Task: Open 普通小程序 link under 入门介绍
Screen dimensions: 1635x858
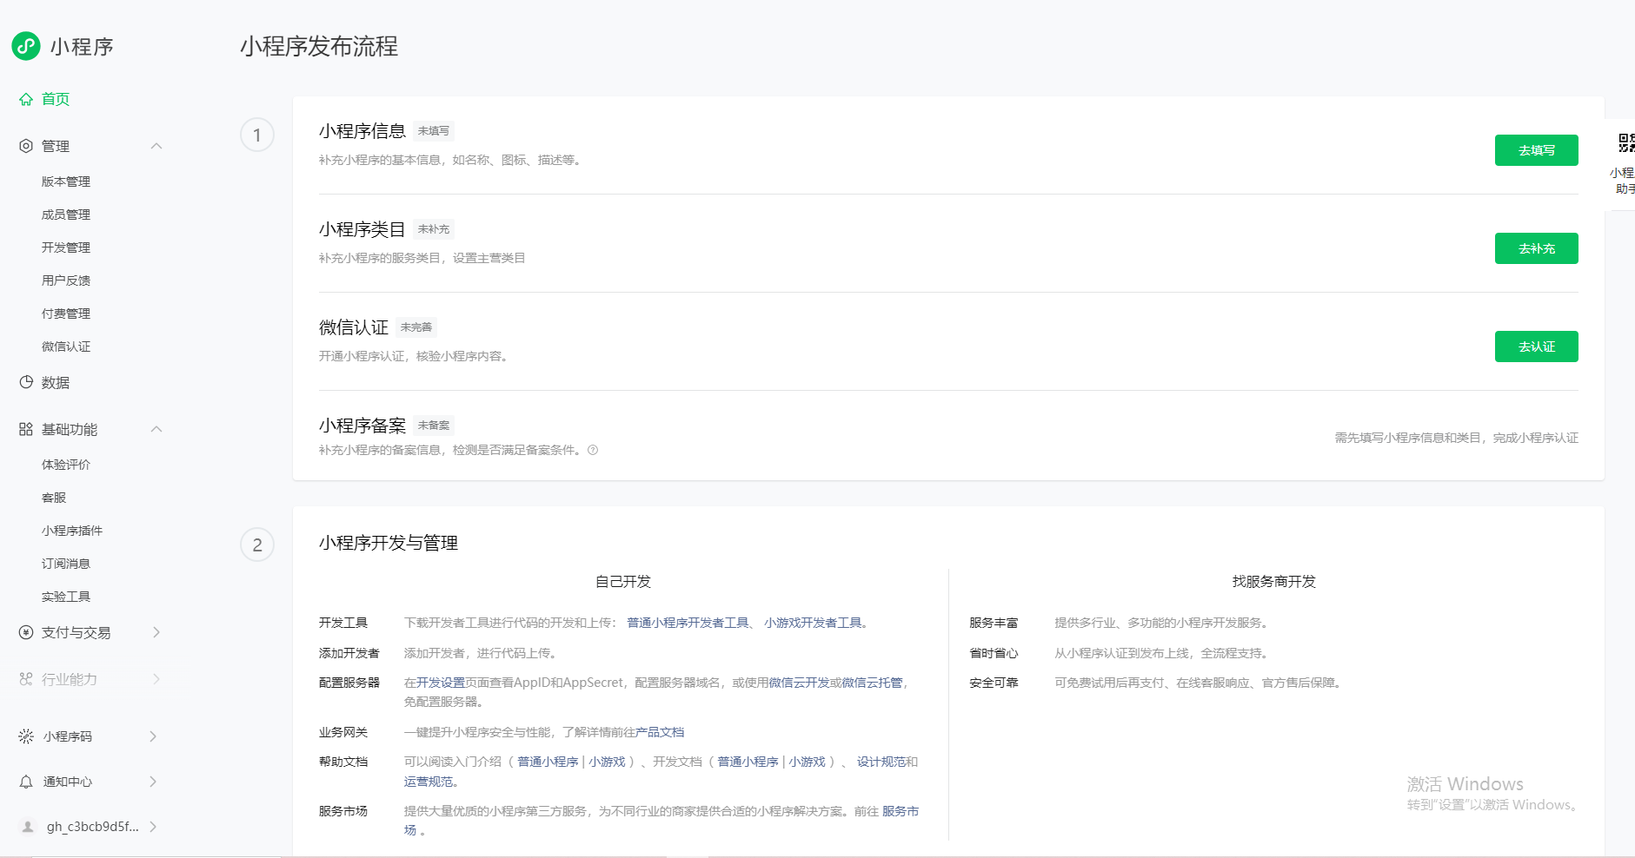Action: [548, 762]
